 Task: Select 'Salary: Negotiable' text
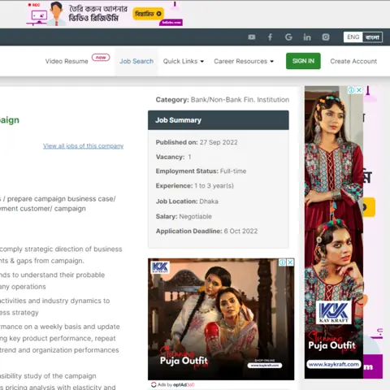[184, 217]
